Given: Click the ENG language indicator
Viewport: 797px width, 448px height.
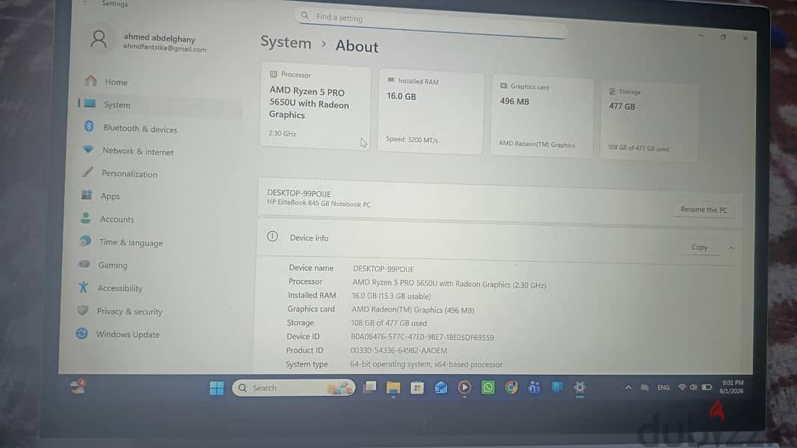Looking at the screenshot, I should (x=663, y=388).
